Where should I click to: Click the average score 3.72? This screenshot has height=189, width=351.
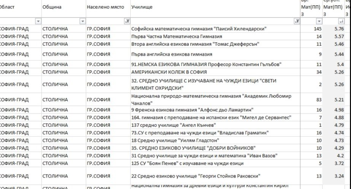point(339,163)
